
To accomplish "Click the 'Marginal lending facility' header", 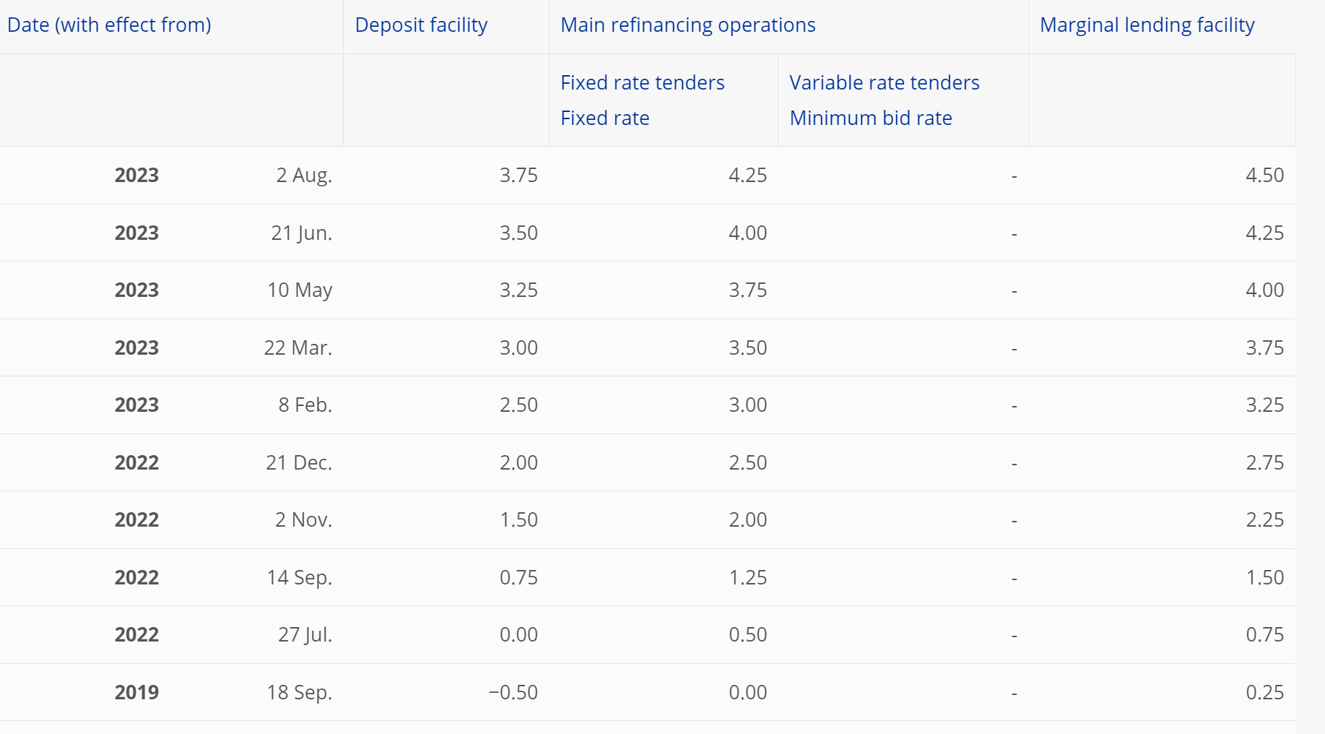I will (x=1147, y=25).
